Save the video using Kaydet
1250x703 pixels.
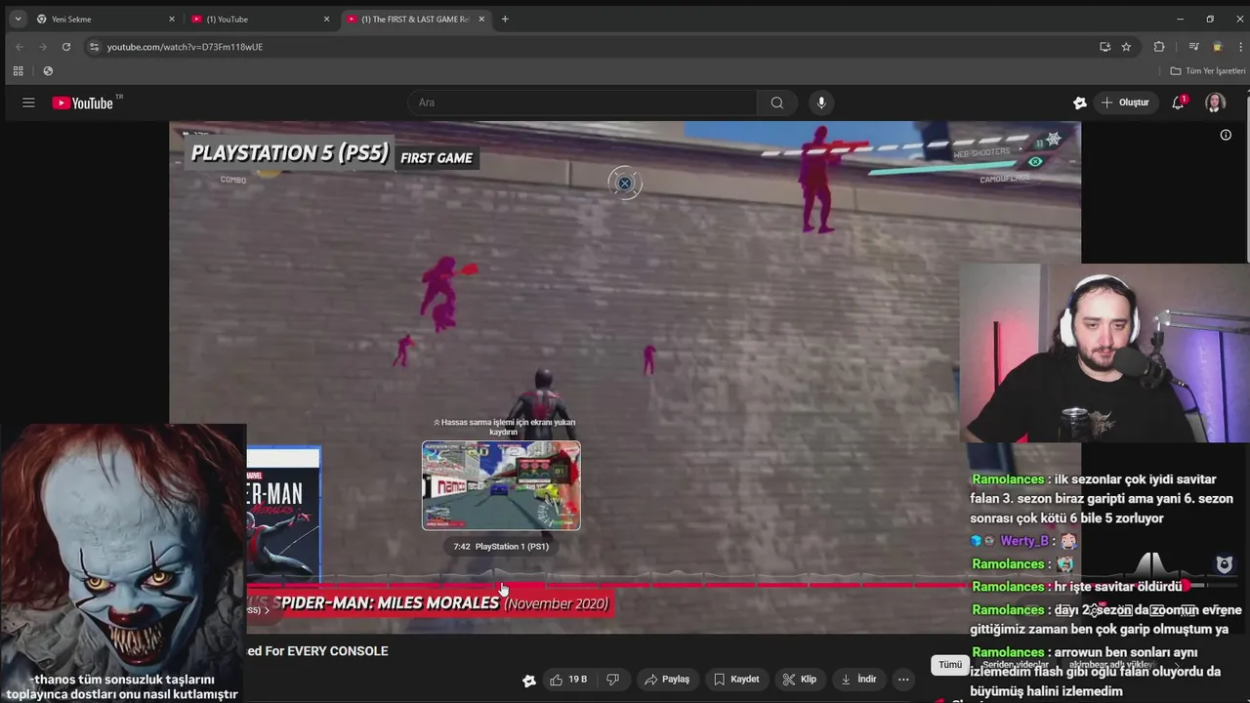736,680
